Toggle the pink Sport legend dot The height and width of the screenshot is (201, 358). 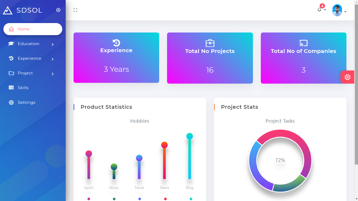pos(89,199)
